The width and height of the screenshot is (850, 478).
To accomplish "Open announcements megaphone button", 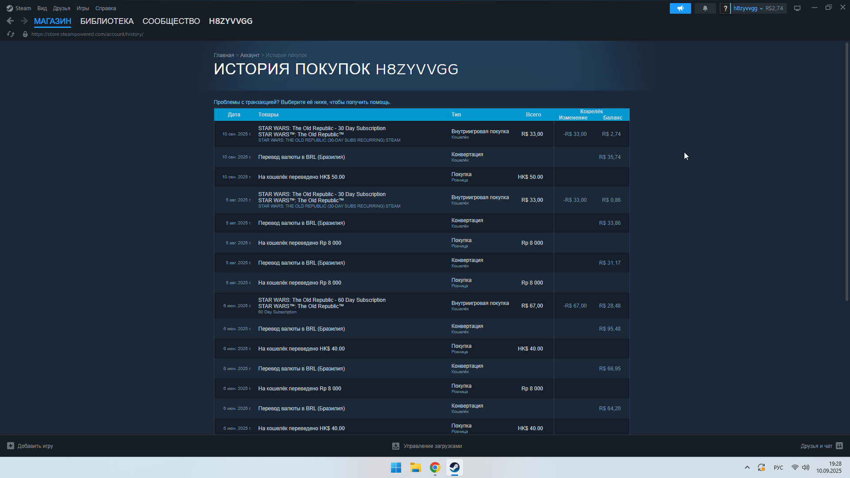I will click(680, 8).
